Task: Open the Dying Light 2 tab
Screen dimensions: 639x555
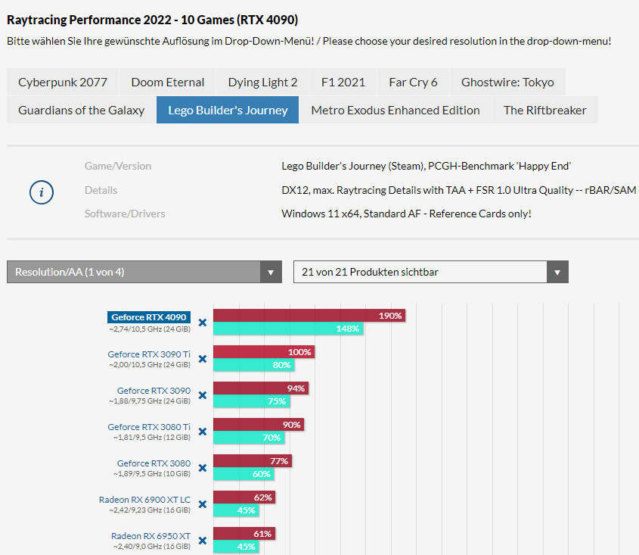Action: click(x=263, y=82)
